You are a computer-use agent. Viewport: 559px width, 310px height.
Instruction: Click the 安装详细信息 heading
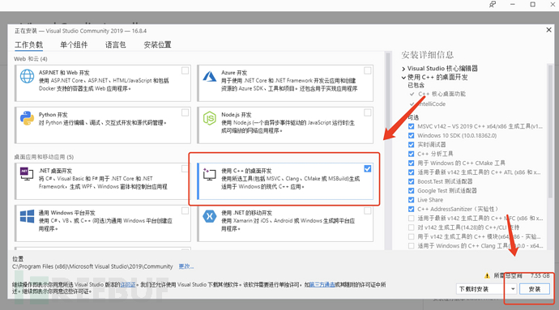[427, 55]
